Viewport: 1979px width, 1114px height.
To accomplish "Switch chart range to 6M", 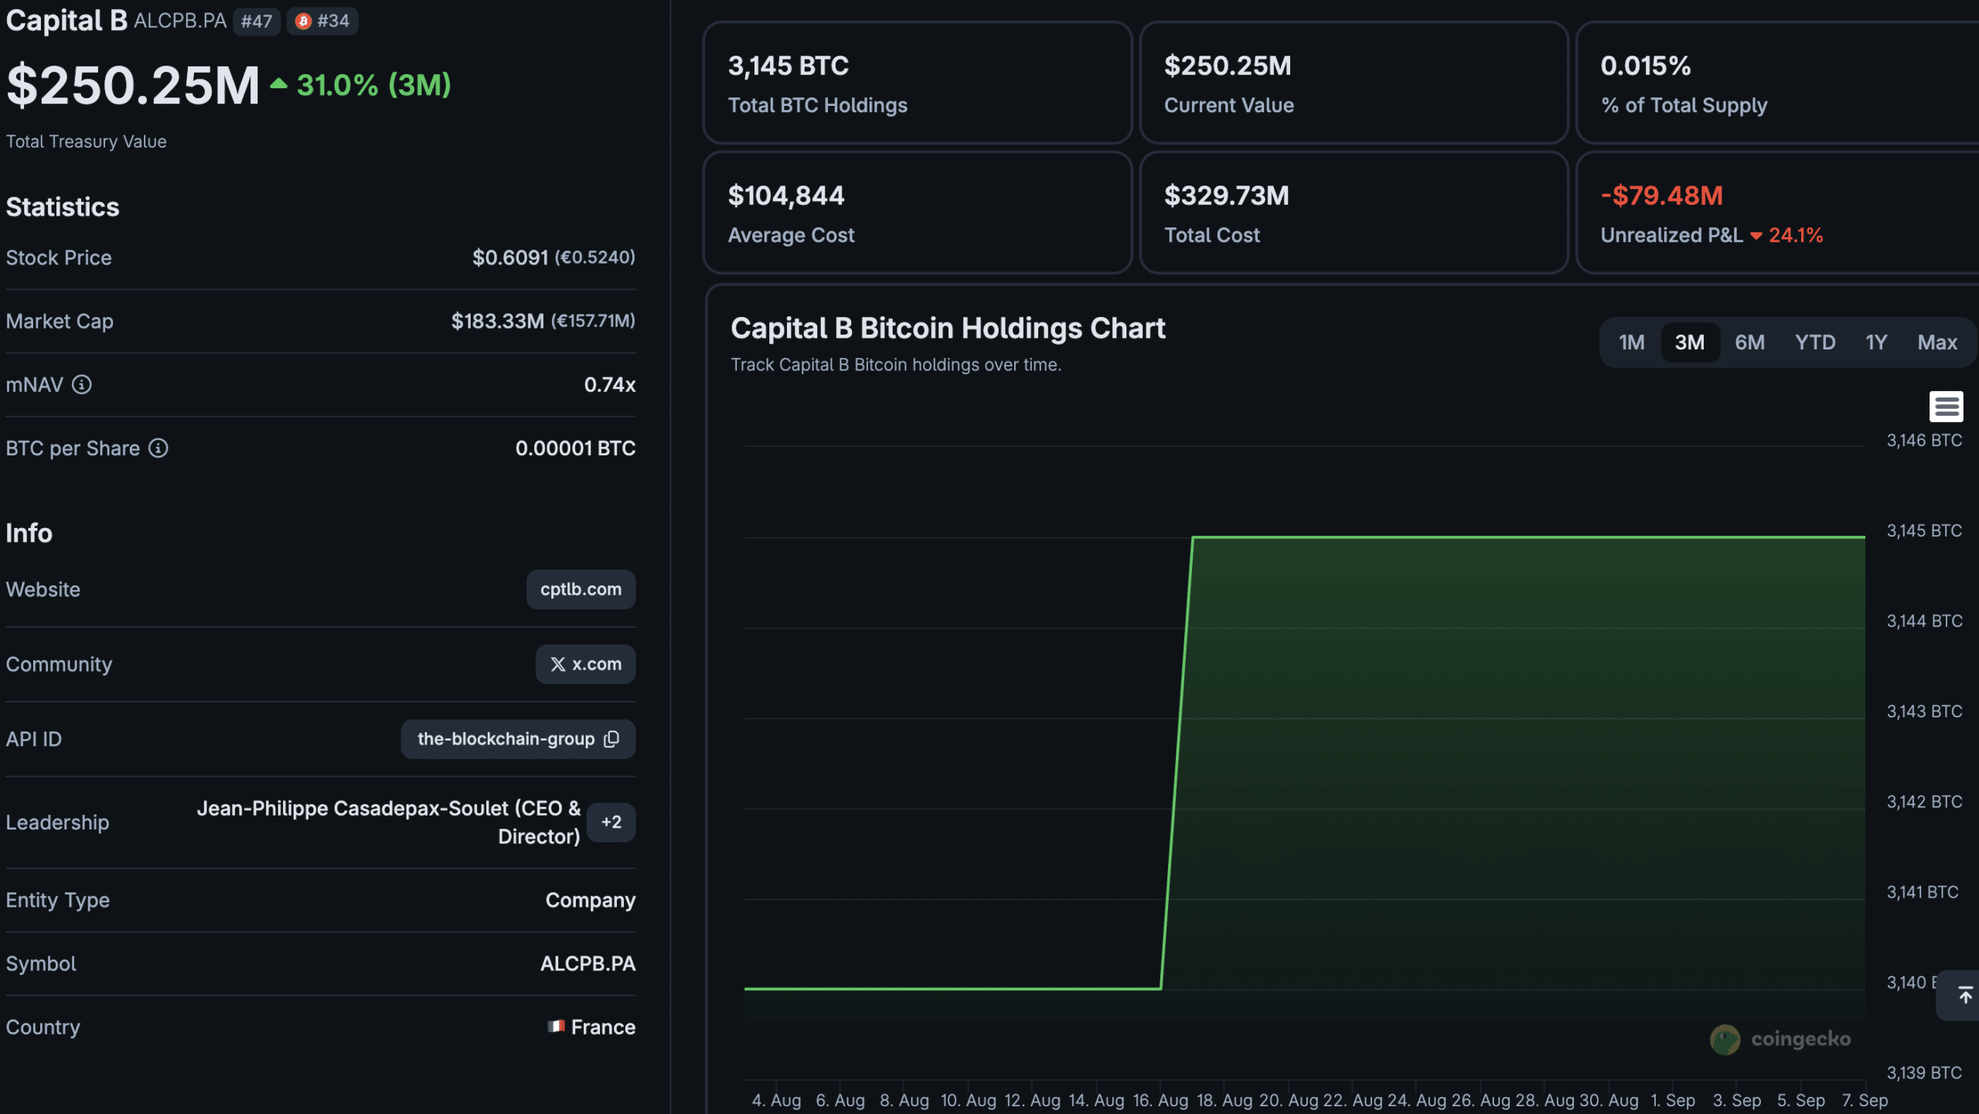I will click(1749, 342).
